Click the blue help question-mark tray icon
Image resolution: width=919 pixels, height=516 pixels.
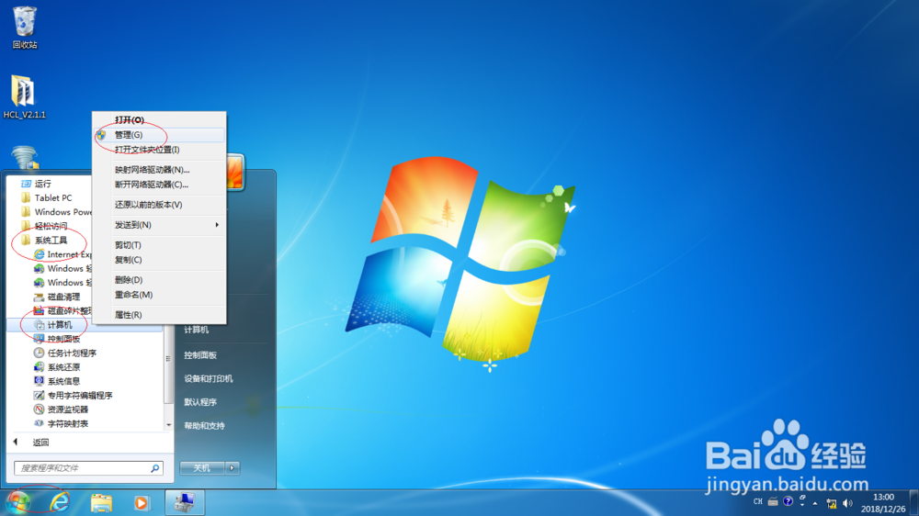(x=788, y=501)
